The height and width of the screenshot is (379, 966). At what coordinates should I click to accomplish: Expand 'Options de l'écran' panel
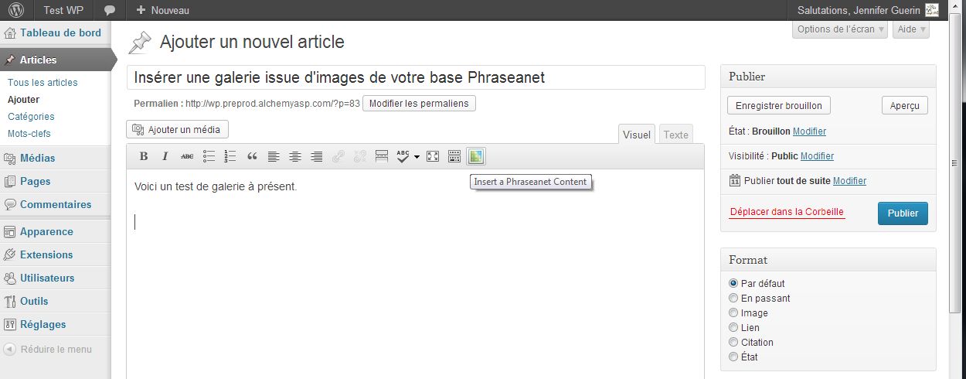pos(840,29)
